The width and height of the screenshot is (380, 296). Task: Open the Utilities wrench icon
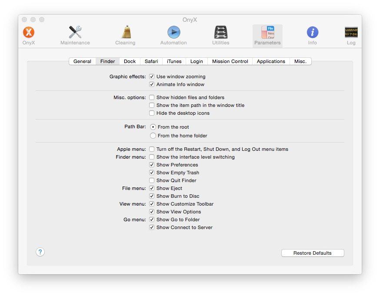pos(221,32)
